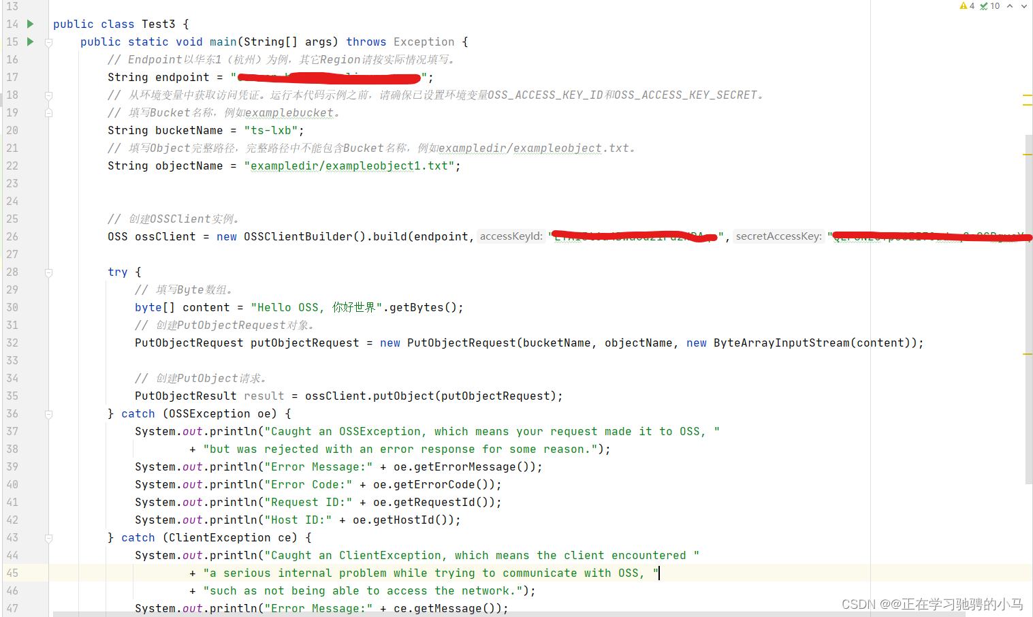The height and width of the screenshot is (617, 1033).
Task: Collapse the comment fold marker at line 19
Action: (x=49, y=113)
